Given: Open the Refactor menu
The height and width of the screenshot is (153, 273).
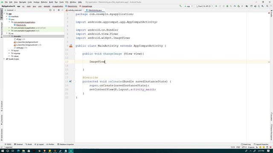Looking at the screenshot, I should tap(44, 2).
